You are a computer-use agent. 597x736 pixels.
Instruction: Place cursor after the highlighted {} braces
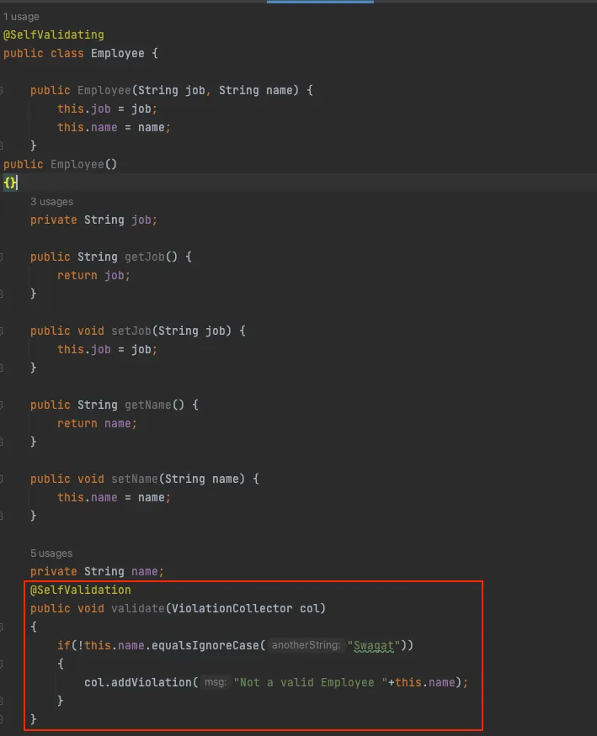click(x=18, y=183)
